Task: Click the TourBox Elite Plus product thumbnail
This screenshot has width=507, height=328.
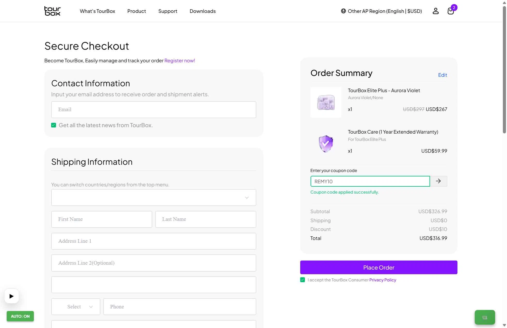Action: 326,102
